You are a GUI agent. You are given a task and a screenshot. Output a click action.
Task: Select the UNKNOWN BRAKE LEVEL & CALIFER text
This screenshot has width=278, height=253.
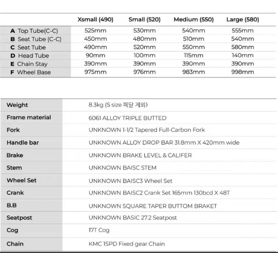[x=140, y=155]
